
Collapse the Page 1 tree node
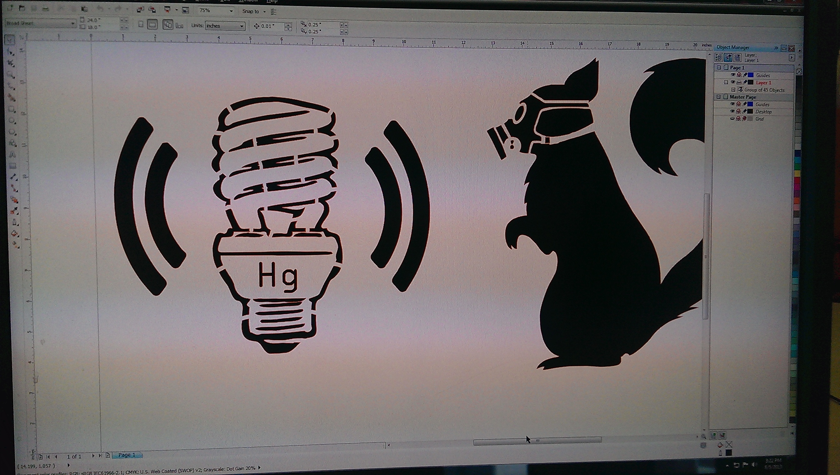pyautogui.click(x=719, y=67)
